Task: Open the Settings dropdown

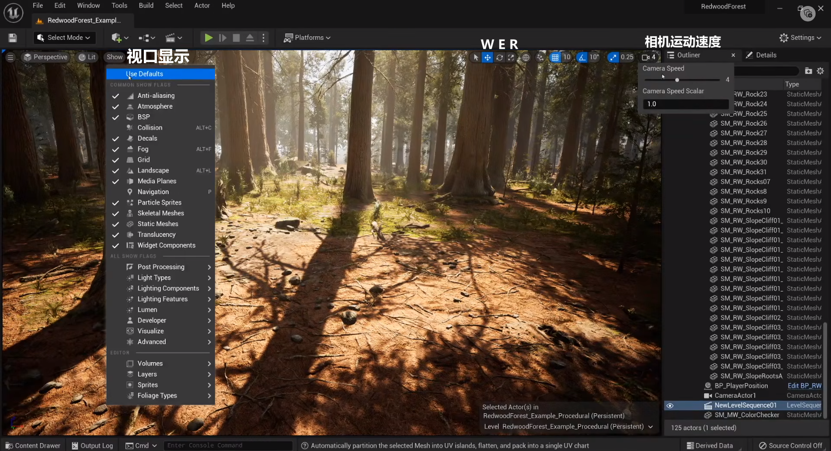Action: [801, 38]
